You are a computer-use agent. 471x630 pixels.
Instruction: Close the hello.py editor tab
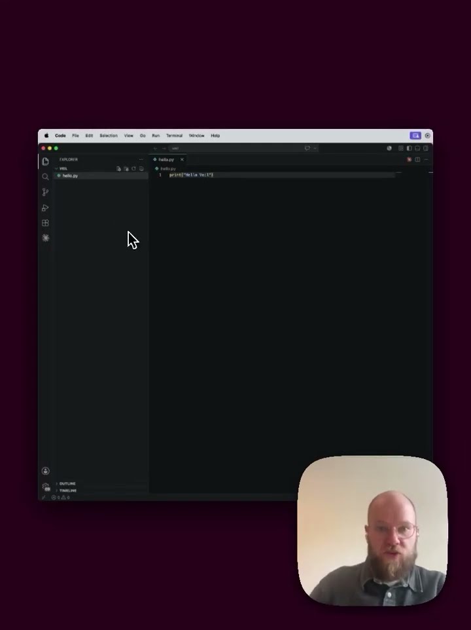click(182, 160)
